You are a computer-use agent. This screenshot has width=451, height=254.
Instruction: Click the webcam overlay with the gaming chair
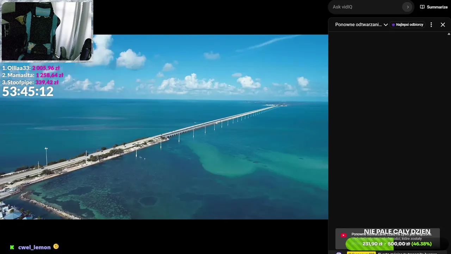(x=47, y=31)
